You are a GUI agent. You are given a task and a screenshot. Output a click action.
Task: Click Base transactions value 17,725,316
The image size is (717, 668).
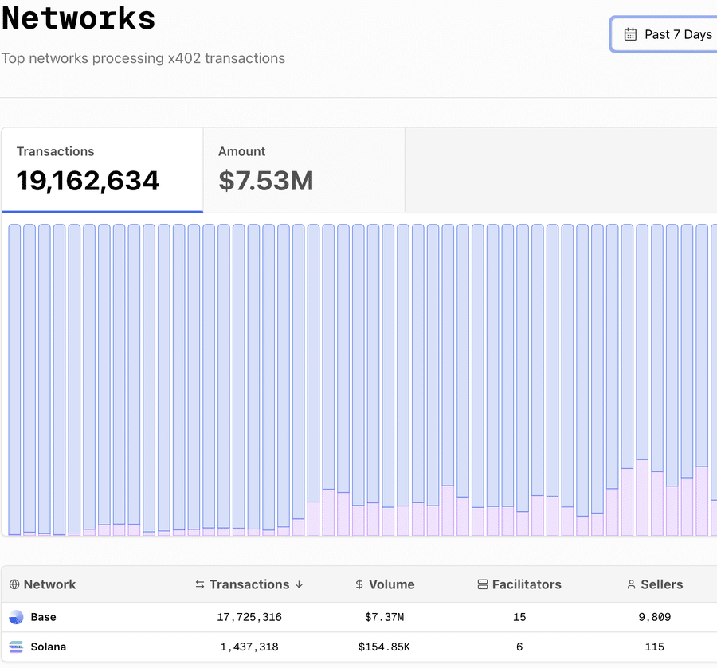(x=249, y=617)
